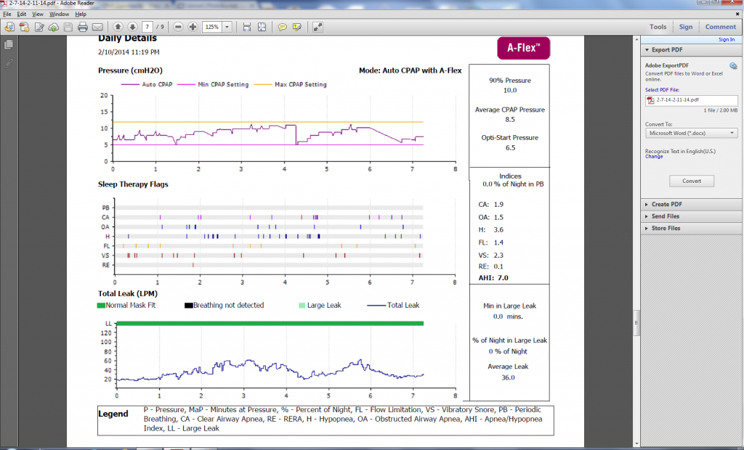
Task: Click the 'Average CPAP Pressure' label
Action: point(509,110)
